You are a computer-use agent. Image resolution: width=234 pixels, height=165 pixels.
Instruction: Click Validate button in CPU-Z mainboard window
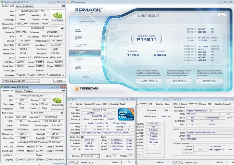pos(219,162)
